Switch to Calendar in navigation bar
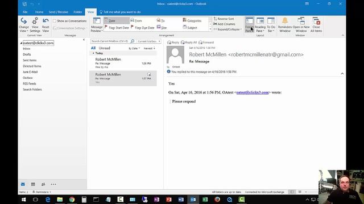This screenshot has width=364, height=204. coord(33,184)
